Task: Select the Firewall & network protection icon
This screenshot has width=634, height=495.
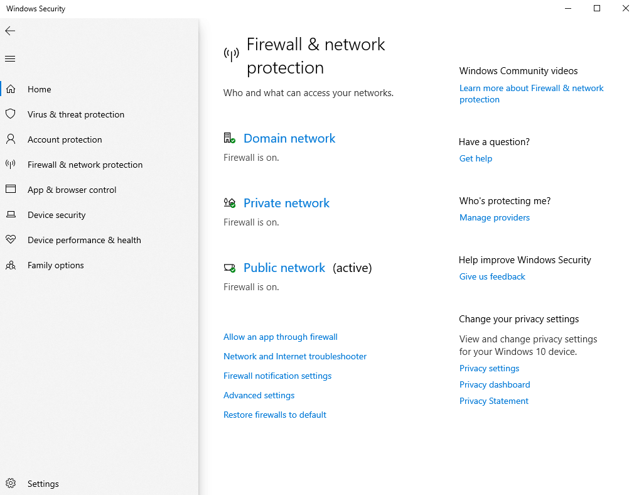Action: point(11,165)
